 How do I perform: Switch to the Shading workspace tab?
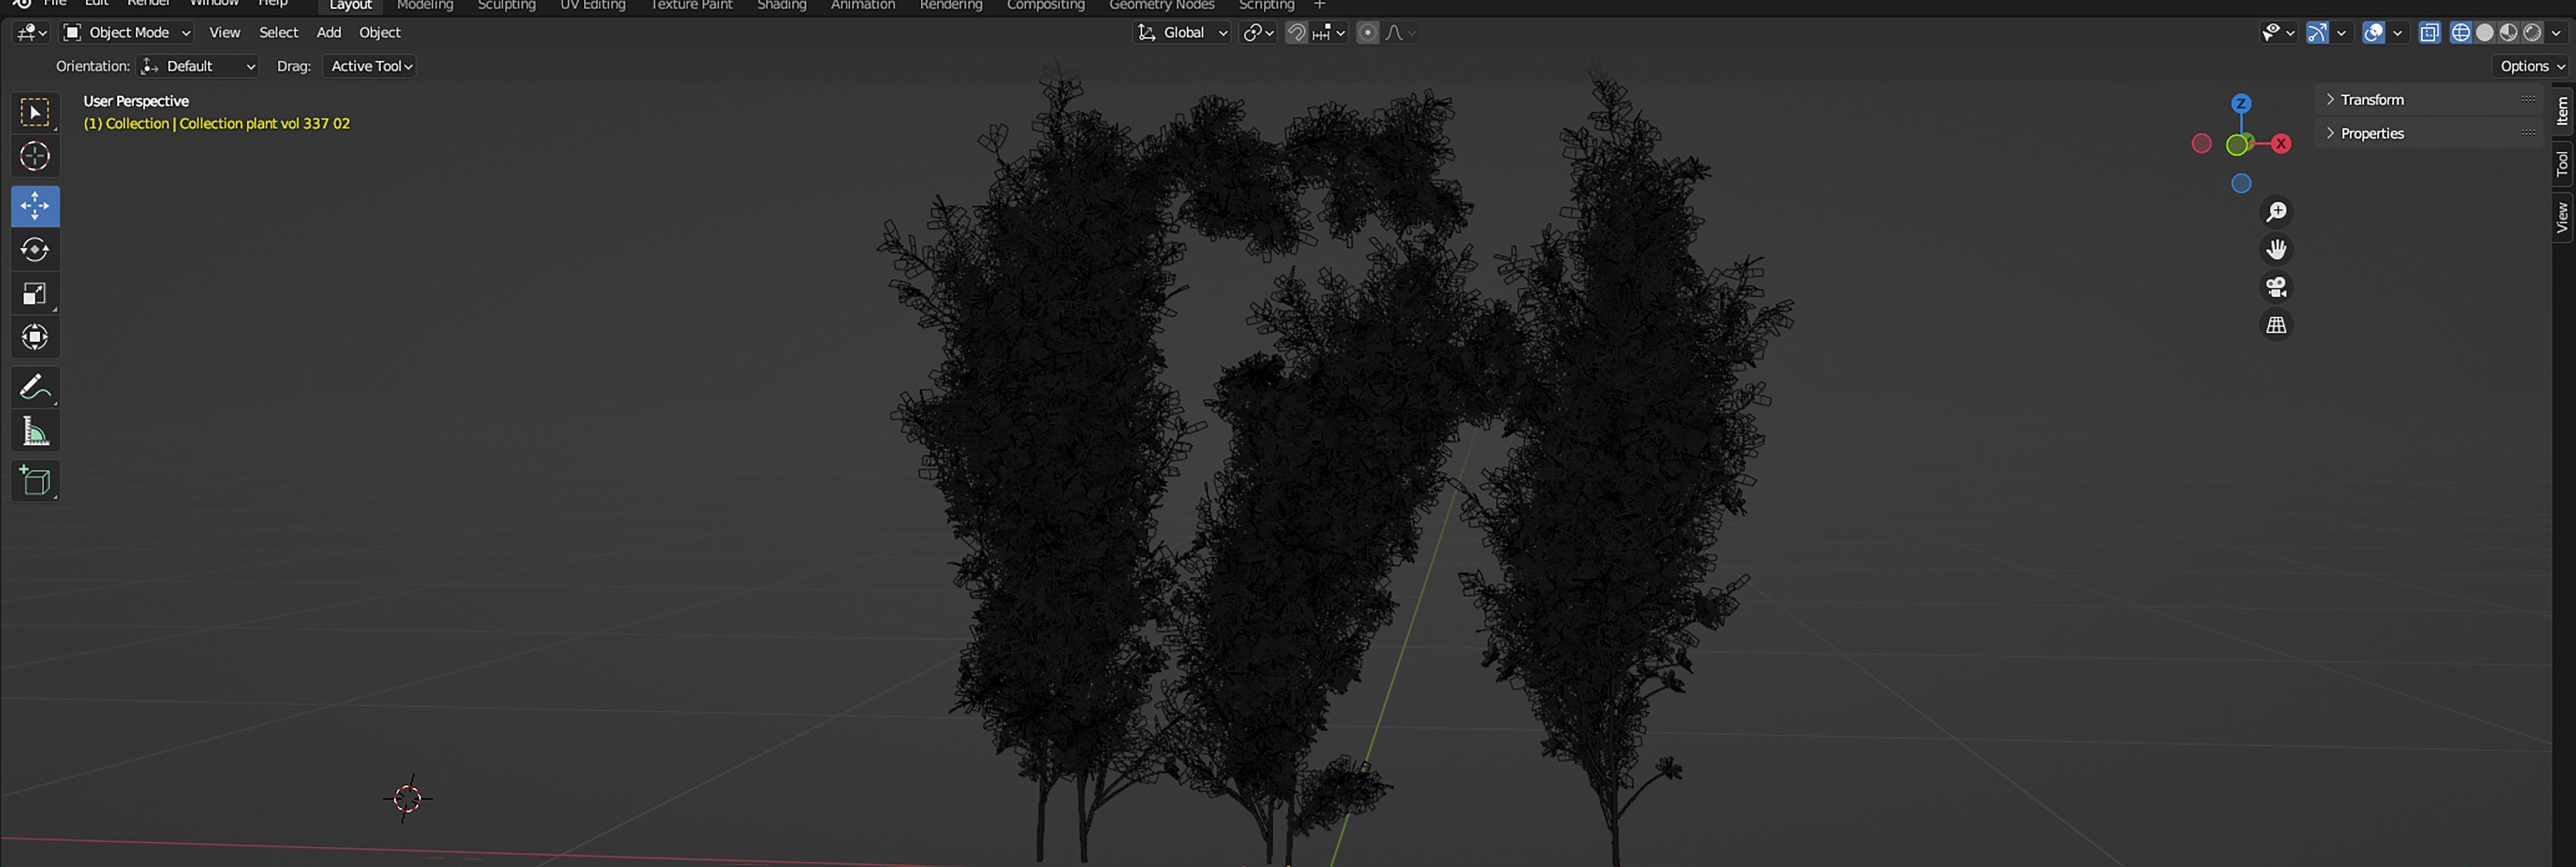(782, 5)
